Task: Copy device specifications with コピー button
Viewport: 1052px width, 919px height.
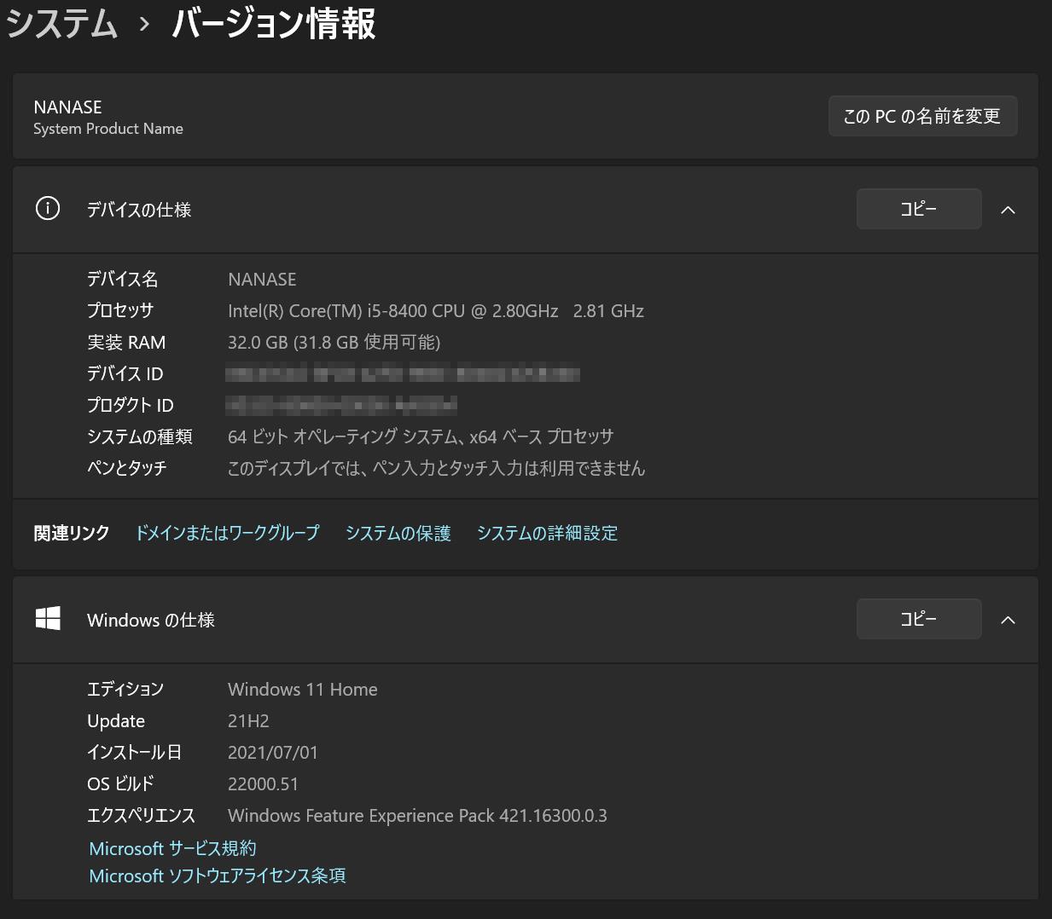Action: tap(919, 209)
